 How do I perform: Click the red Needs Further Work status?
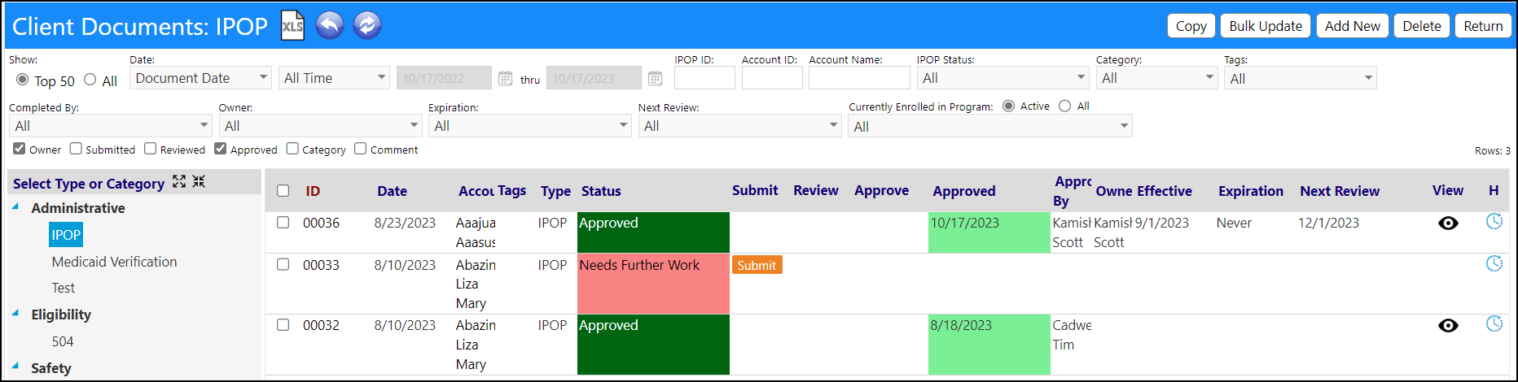coord(653,284)
